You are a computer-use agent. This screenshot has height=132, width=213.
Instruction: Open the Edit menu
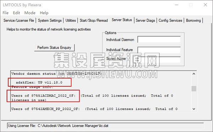coord(16,13)
